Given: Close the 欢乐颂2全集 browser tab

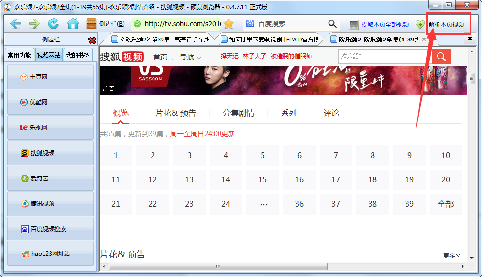Looking at the screenshot, I should pyautogui.click(x=424, y=40).
